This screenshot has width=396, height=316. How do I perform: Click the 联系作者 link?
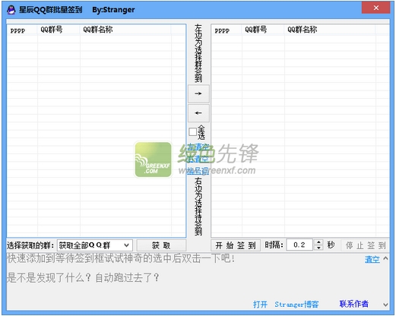[354, 304]
